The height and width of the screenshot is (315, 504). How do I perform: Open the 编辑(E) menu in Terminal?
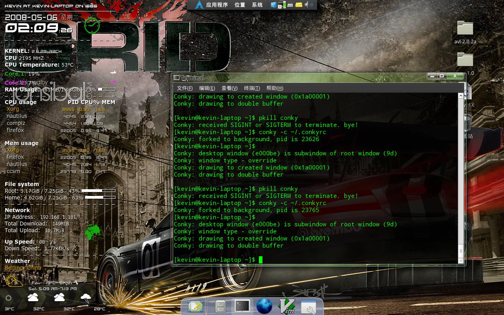pyautogui.click(x=207, y=88)
